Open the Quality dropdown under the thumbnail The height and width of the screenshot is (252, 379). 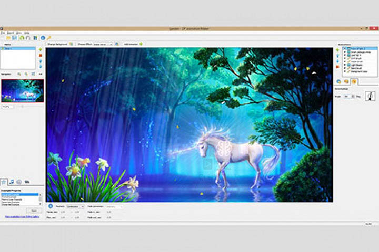pos(7,107)
